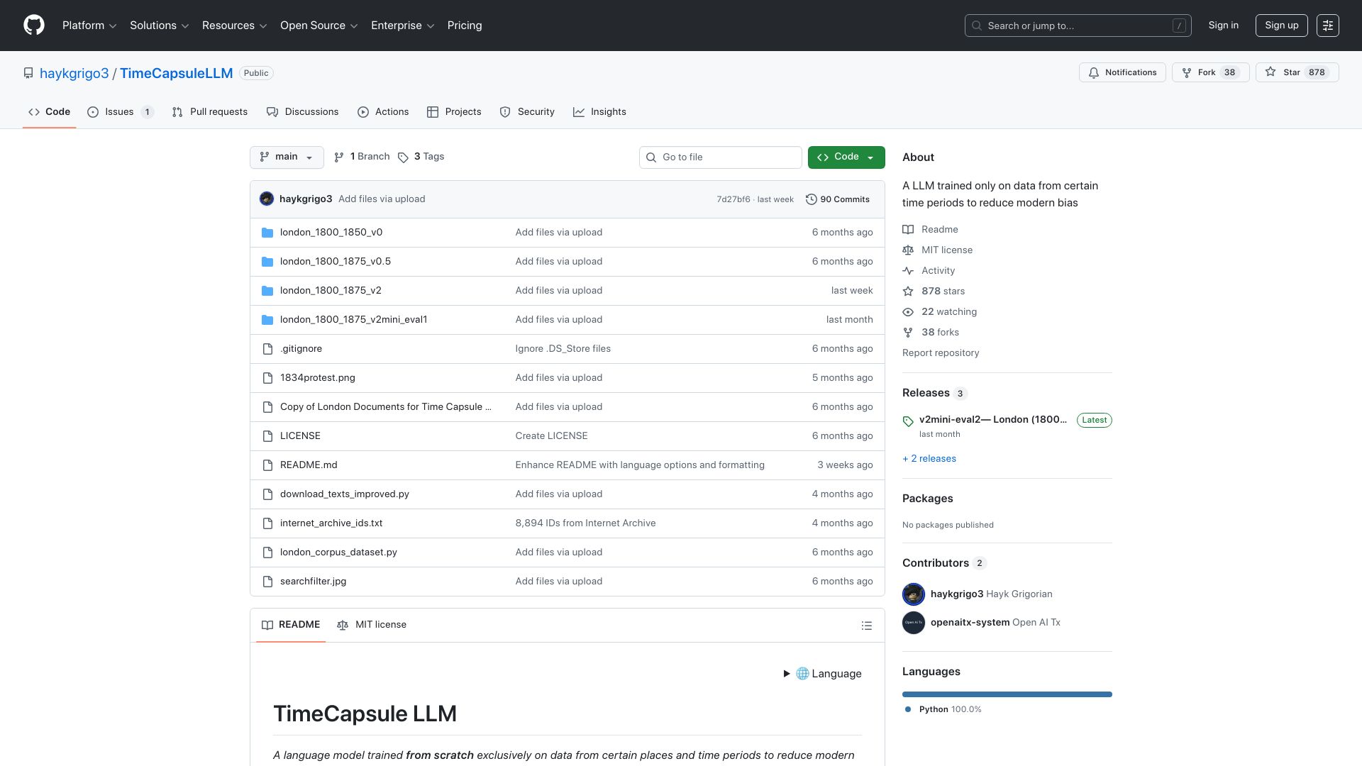Click the folder icon for london_1800_1875_v2mini_eval1
Image resolution: width=1362 pixels, height=766 pixels.
(267, 320)
